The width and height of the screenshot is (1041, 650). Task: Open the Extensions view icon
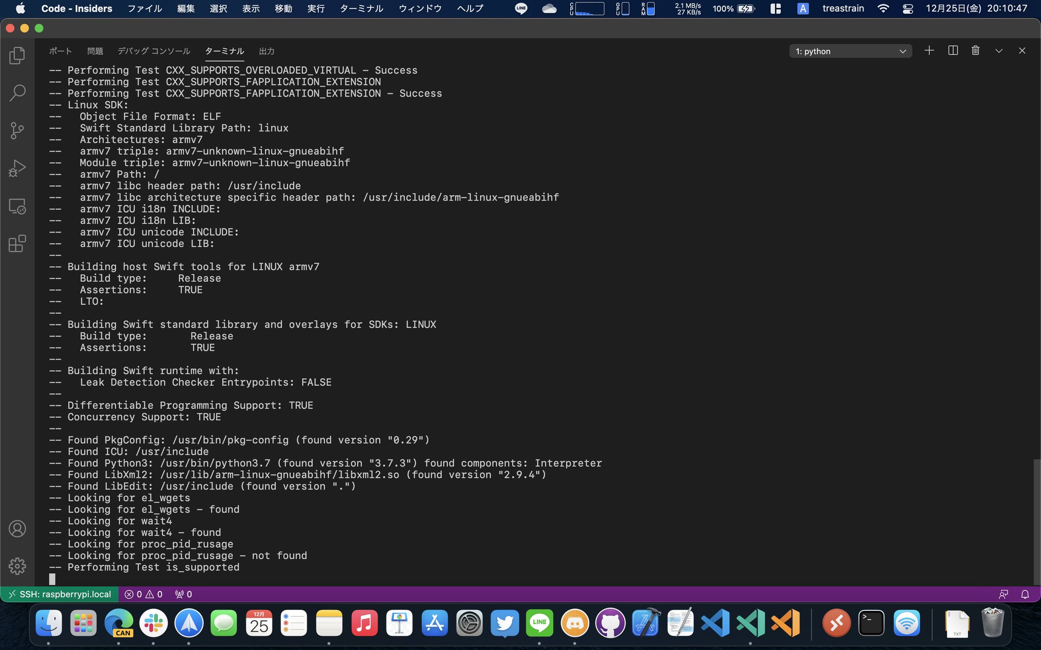coord(17,244)
